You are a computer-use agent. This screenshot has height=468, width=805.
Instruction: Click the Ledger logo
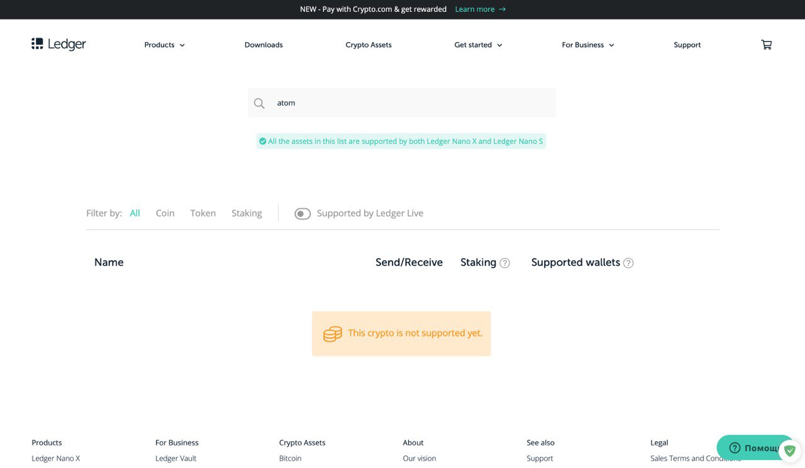[58, 44]
